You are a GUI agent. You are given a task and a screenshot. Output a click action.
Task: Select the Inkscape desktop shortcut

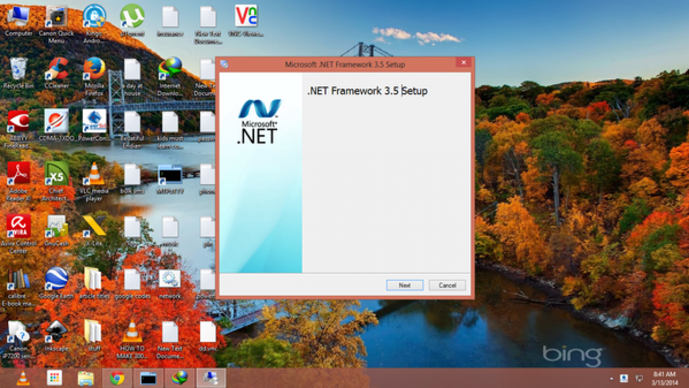point(57,336)
